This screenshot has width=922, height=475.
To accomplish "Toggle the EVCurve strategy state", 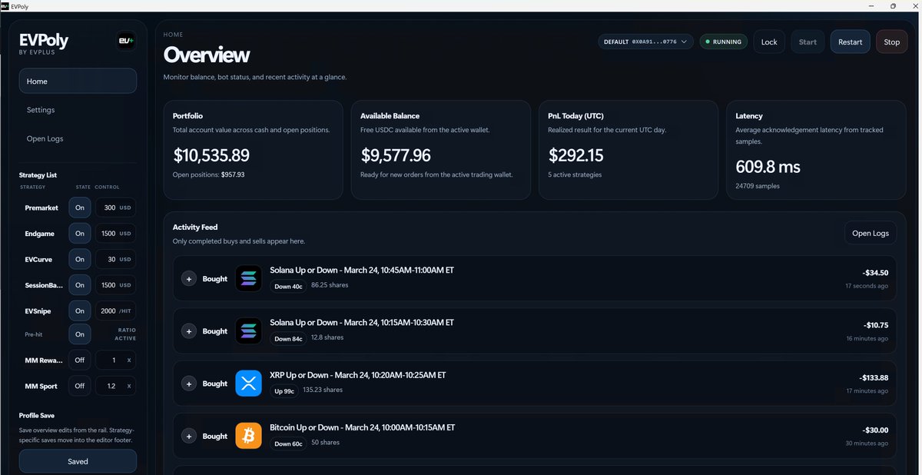I will coord(80,259).
